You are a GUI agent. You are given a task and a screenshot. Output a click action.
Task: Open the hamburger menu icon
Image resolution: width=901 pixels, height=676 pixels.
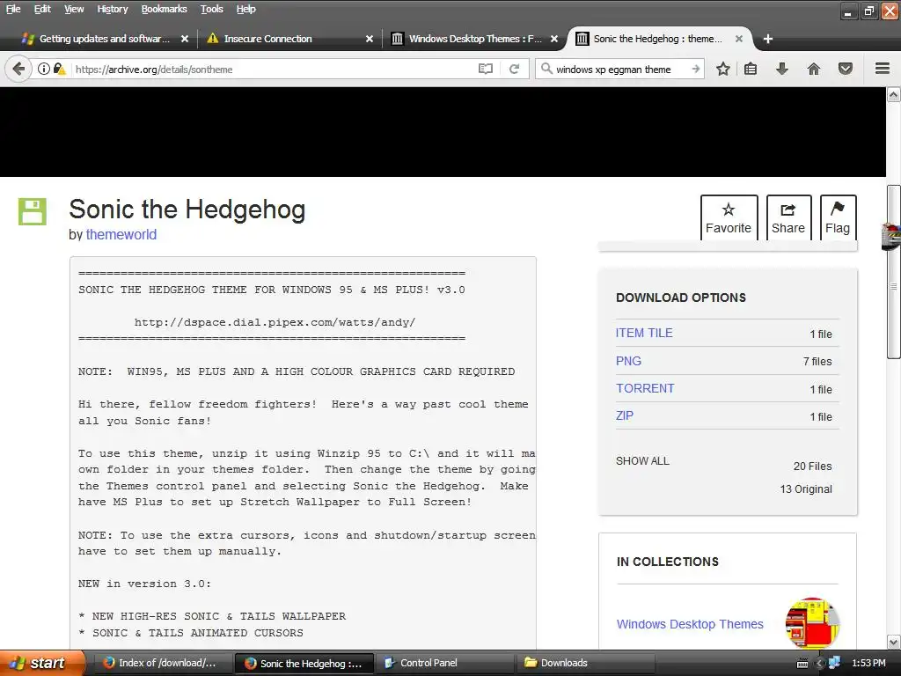click(x=883, y=69)
